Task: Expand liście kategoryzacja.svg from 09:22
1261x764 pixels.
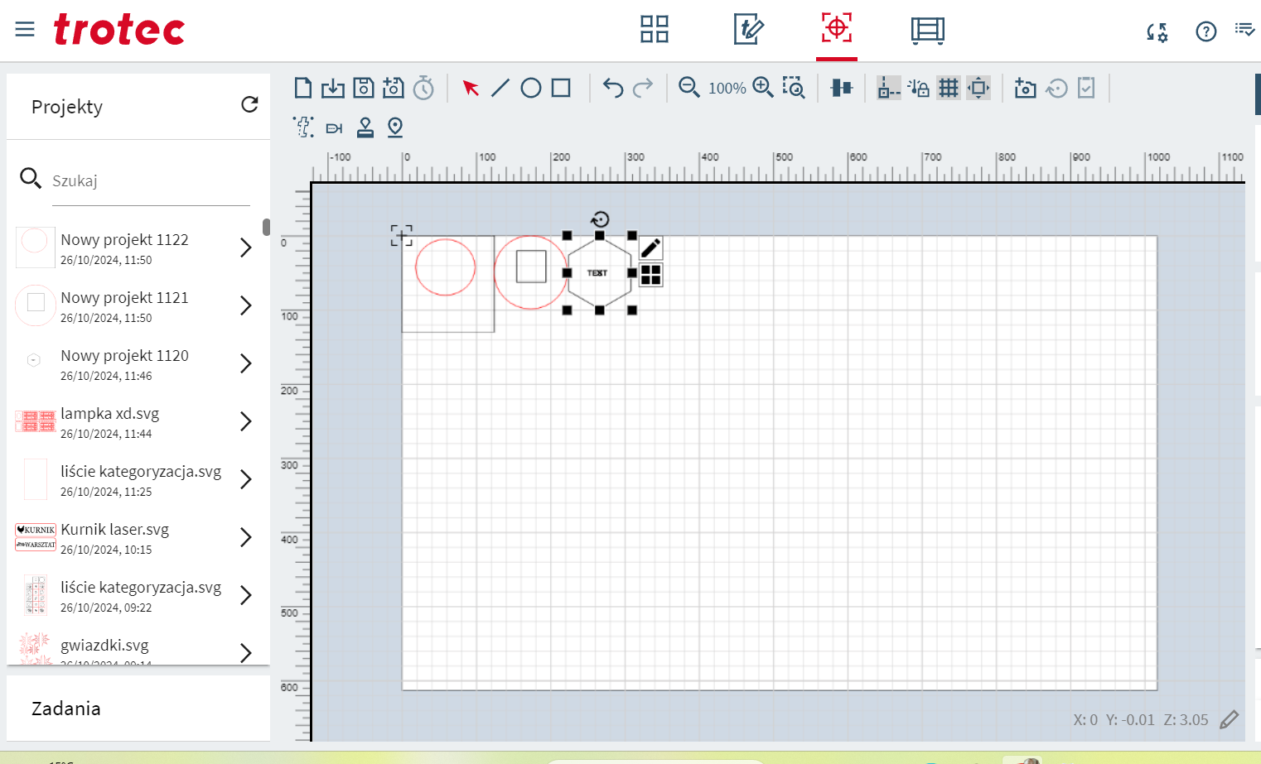Action: pyautogui.click(x=245, y=595)
